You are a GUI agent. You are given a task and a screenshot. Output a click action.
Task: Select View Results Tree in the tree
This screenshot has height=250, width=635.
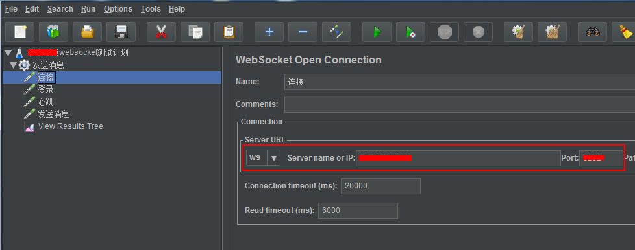pyautogui.click(x=71, y=126)
